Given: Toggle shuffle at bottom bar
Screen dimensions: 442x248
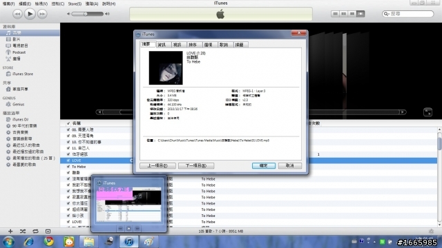Looking at the screenshot, I should pos(23,231).
